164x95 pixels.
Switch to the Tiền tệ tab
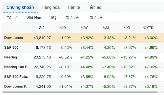[x=74, y=7]
